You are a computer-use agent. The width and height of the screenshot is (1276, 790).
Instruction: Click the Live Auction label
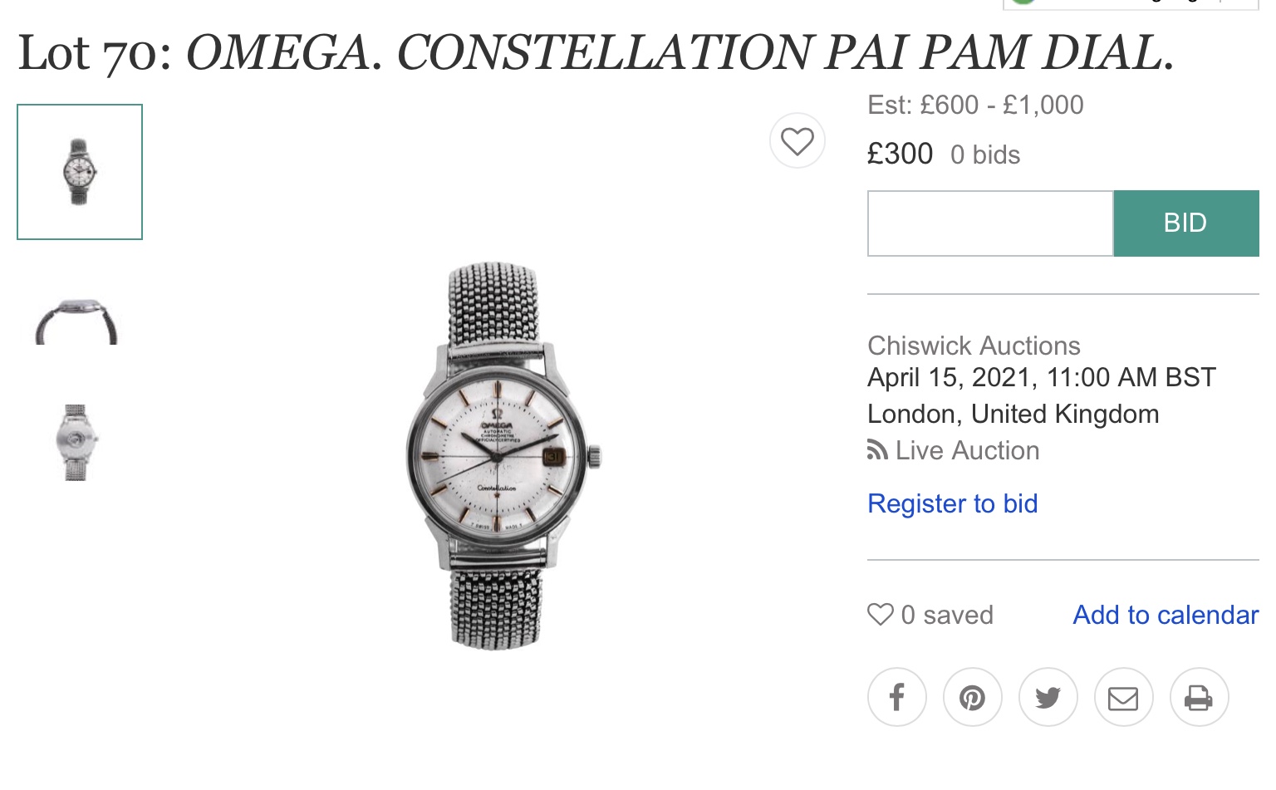(967, 450)
